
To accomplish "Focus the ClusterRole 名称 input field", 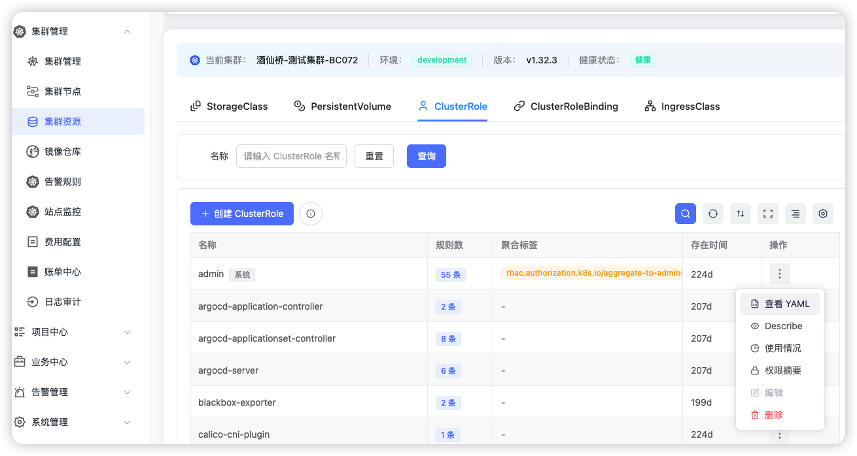I will tap(291, 156).
